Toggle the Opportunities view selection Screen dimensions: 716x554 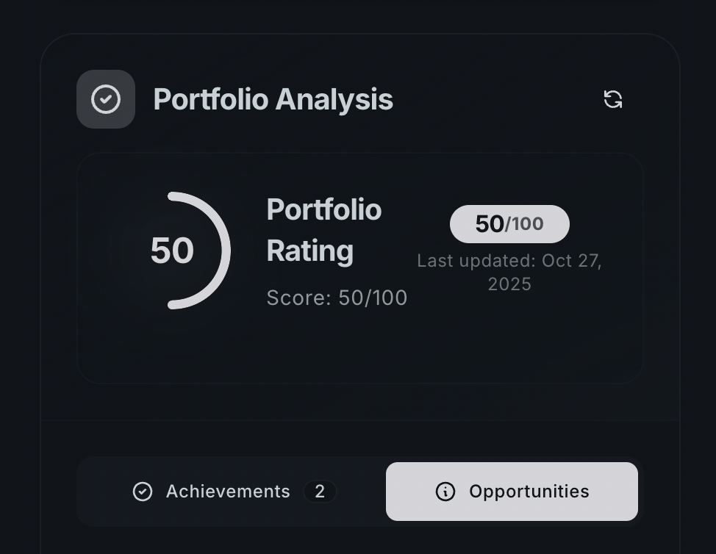[x=512, y=492]
